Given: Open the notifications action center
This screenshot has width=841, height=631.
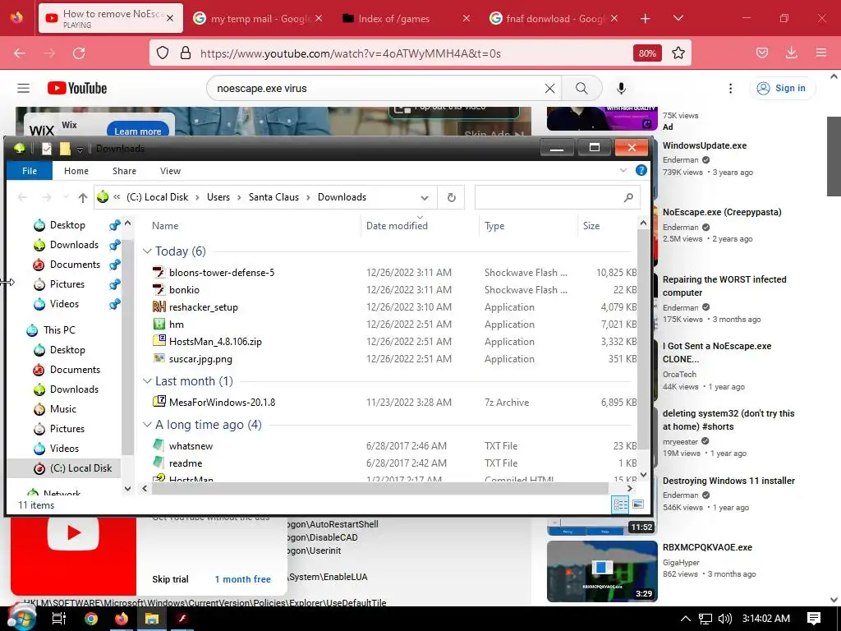Looking at the screenshot, I should (x=814, y=619).
